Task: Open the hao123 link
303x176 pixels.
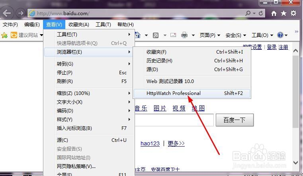Action: point(150,143)
